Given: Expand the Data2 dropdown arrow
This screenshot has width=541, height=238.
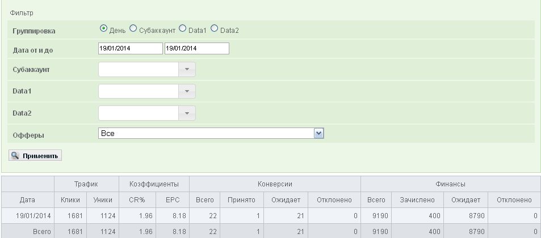Looking at the screenshot, I should coord(187,113).
